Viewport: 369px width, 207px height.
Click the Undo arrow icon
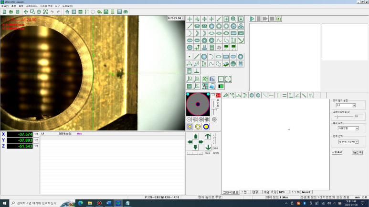pos(52,11)
